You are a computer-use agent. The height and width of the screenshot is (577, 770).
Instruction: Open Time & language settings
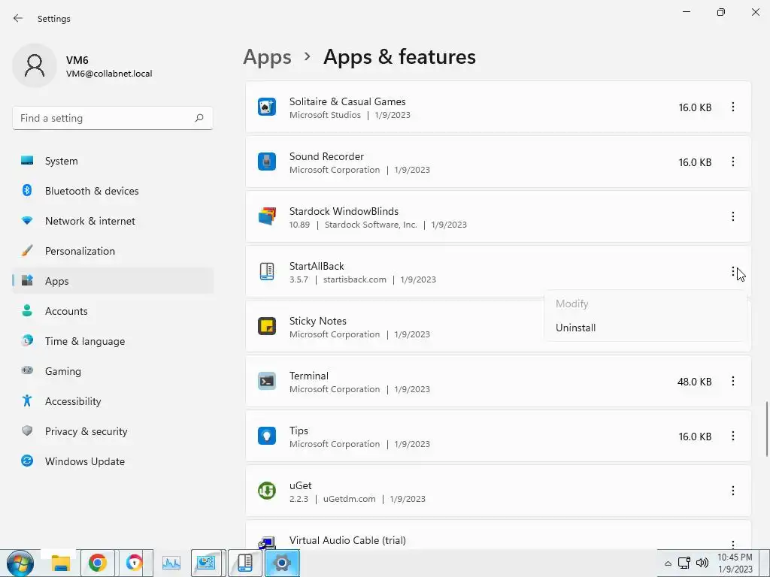pyautogui.click(x=113, y=341)
